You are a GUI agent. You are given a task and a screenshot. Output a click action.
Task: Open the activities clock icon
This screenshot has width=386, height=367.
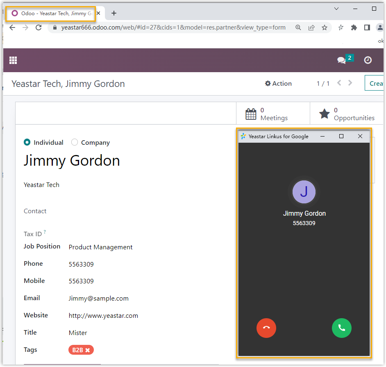pyautogui.click(x=368, y=60)
